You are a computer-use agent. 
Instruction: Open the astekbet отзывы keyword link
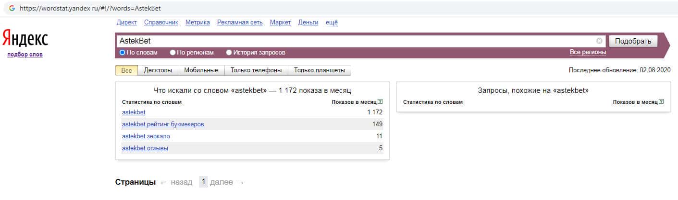[x=145, y=148]
